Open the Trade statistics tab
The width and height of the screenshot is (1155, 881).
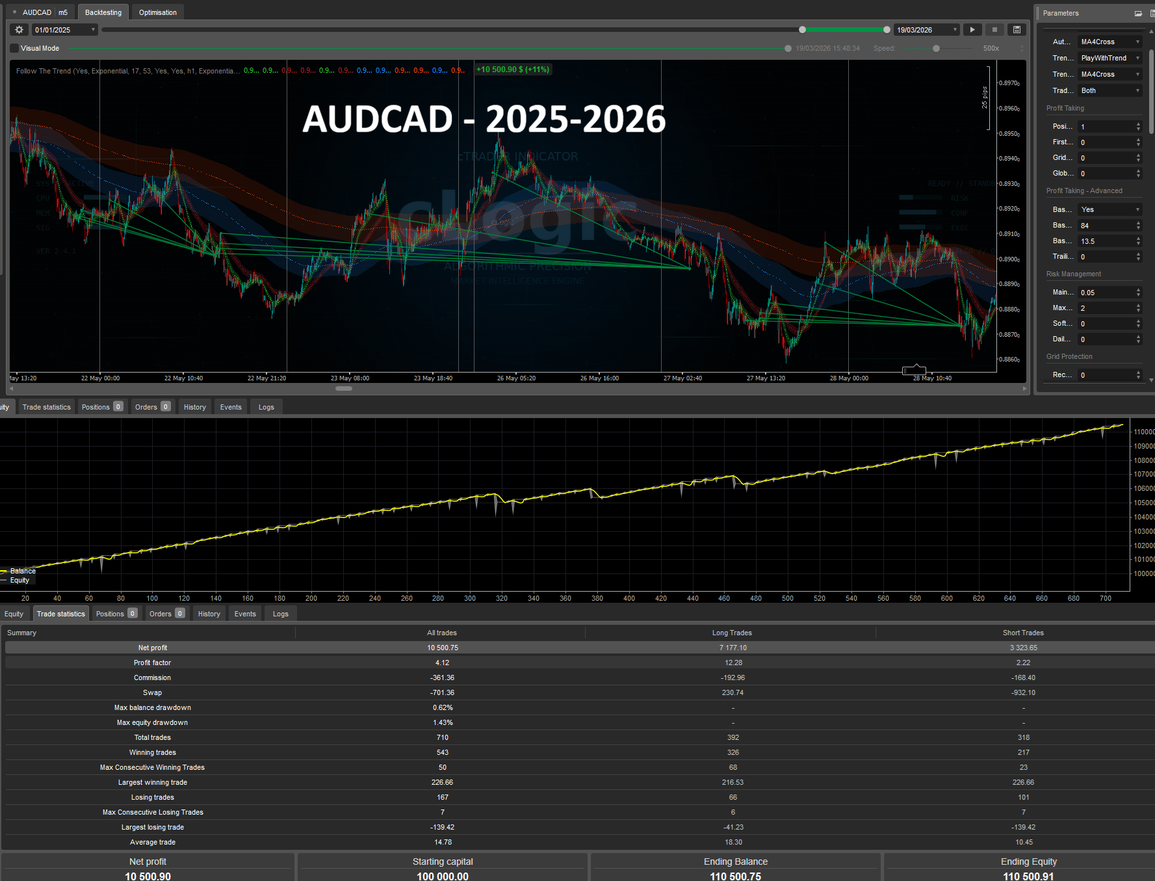tap(60, 613)
